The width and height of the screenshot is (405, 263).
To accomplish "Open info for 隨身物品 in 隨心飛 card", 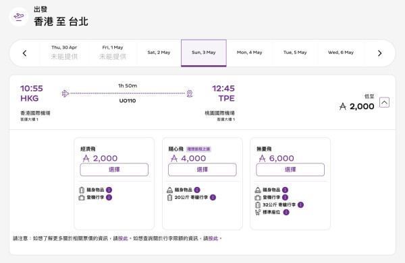I will pyautogui.click(x=197, y=190).
